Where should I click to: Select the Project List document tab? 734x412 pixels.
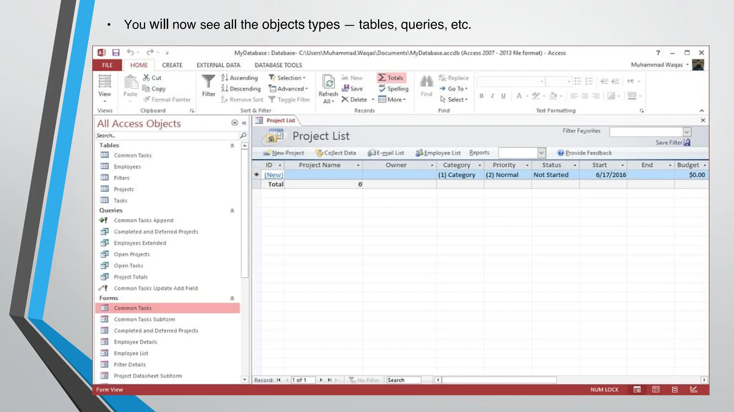276,121
